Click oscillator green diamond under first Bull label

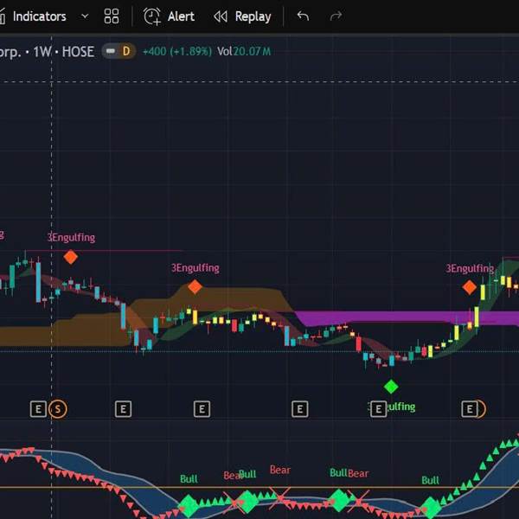[x=189, y=505]
